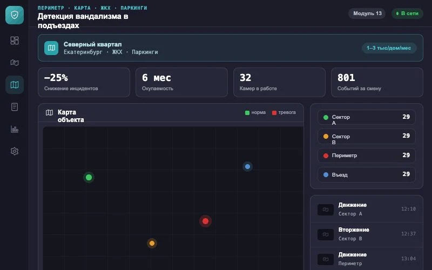Open the Вторжение event at 12:37
432x270 pixels.
click(x=367, y=234)
